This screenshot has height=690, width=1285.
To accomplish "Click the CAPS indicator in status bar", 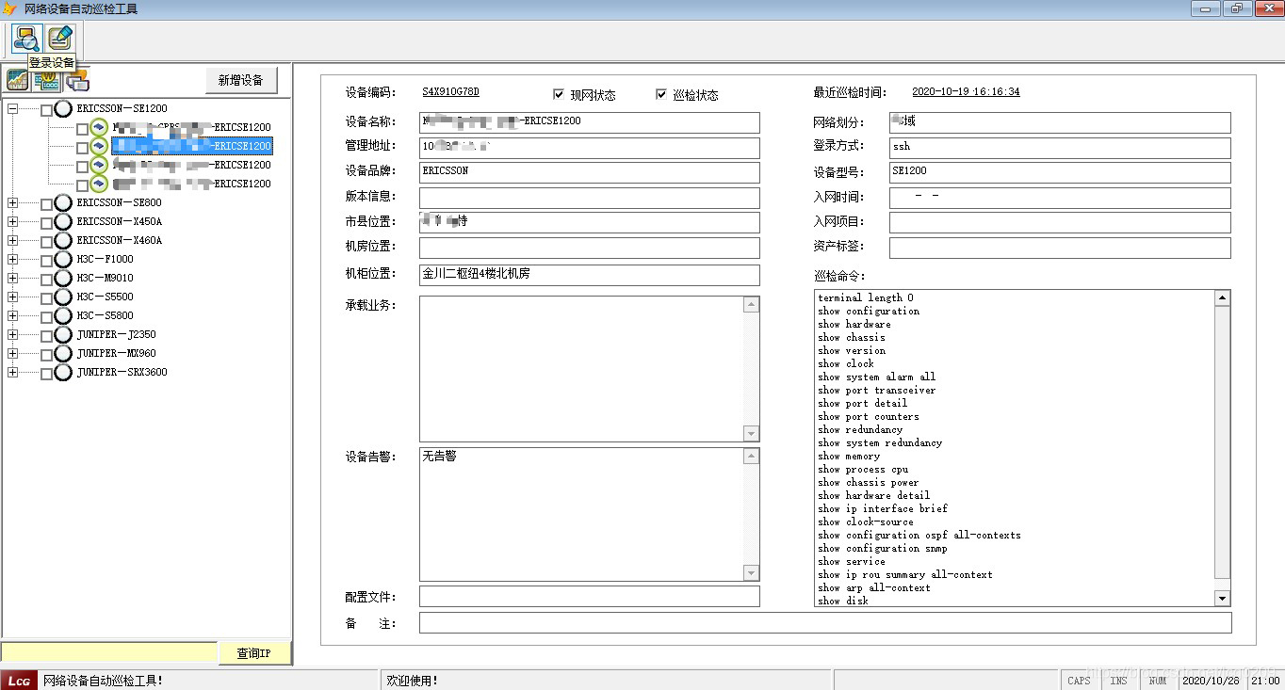I will click(x=1080, y=681).
